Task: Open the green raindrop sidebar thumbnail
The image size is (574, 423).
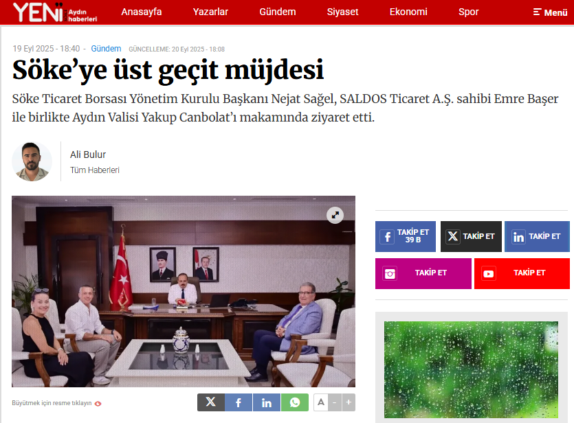Action: tap(471, 369)
